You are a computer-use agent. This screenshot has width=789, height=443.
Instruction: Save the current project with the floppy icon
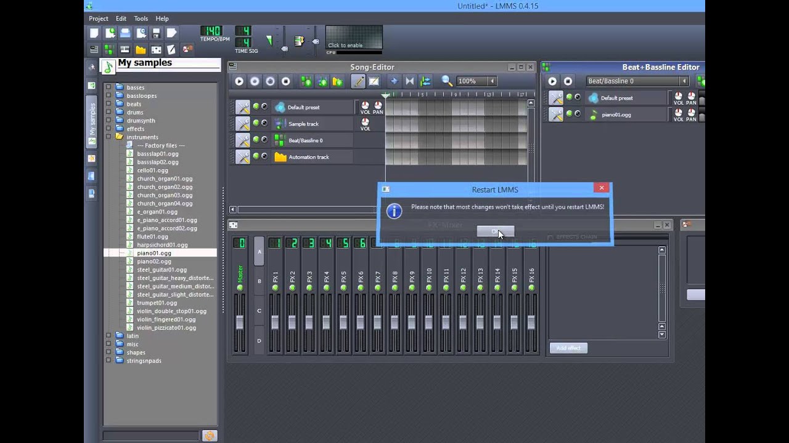[156, 33]
